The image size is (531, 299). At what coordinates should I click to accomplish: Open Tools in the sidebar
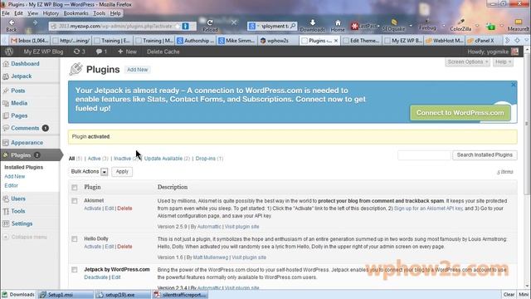[x=18, y=211]
